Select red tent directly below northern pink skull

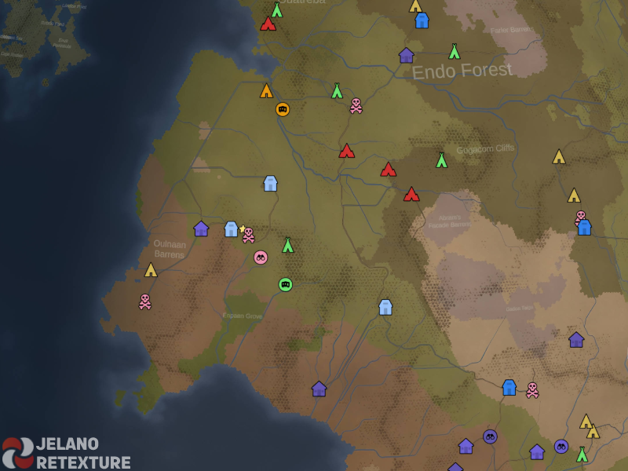pos(346,151)
